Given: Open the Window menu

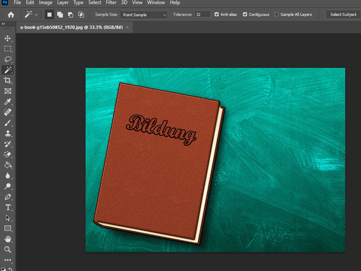Looking at the screenshot, I should [x=156, y=3].
